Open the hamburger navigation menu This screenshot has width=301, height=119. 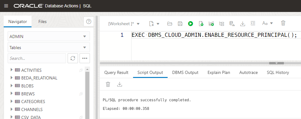[6, 6]
